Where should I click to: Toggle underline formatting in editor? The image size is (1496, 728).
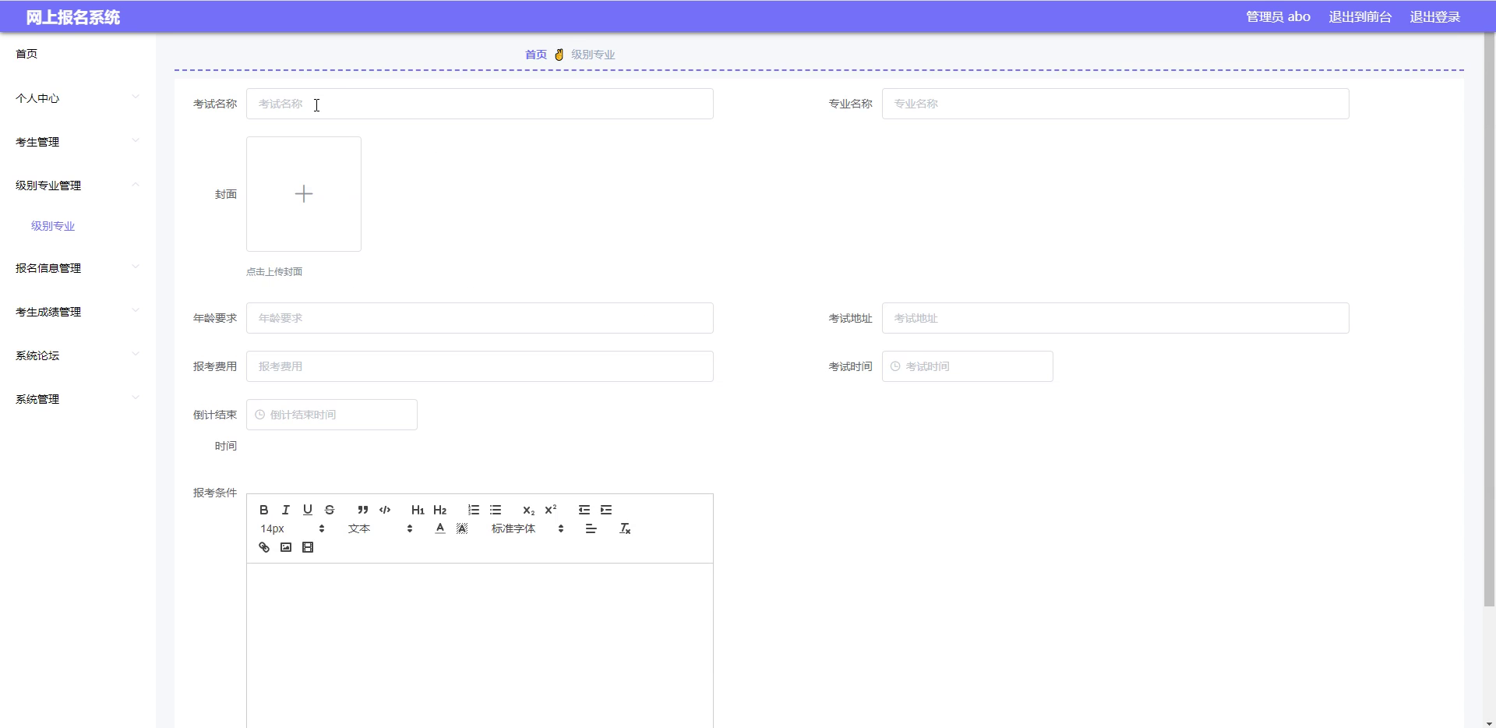pyautogui.click(x=308, y=510)
